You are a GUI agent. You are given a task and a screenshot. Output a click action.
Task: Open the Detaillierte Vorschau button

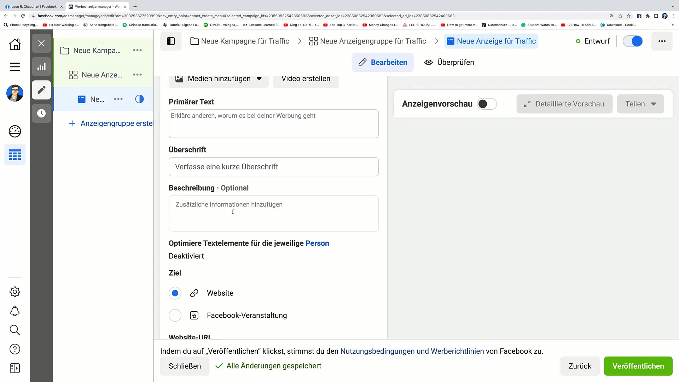pyautogui.click(x=564, y=104)
